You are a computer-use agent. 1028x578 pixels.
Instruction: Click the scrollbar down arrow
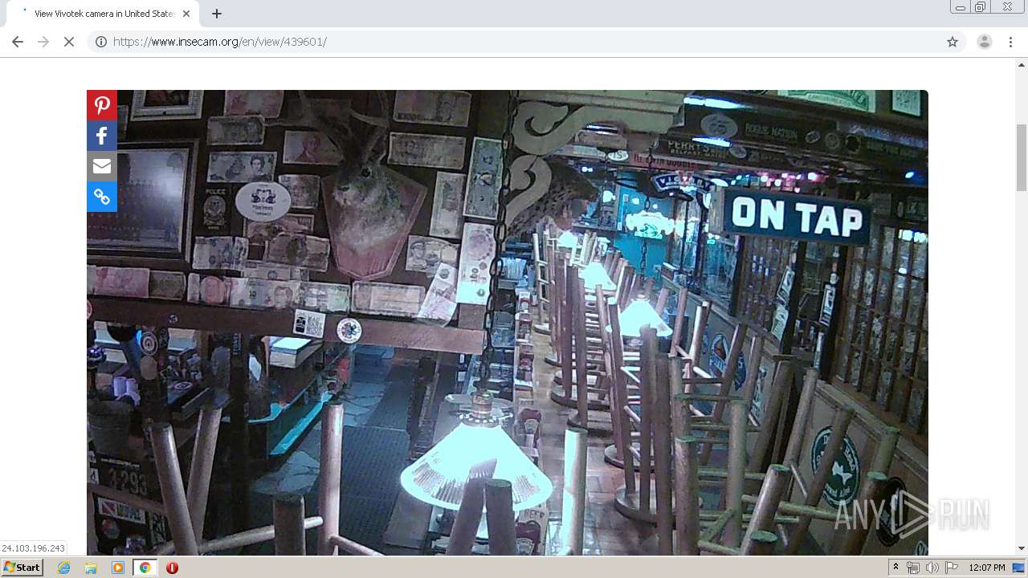(x=1022, y=548)
